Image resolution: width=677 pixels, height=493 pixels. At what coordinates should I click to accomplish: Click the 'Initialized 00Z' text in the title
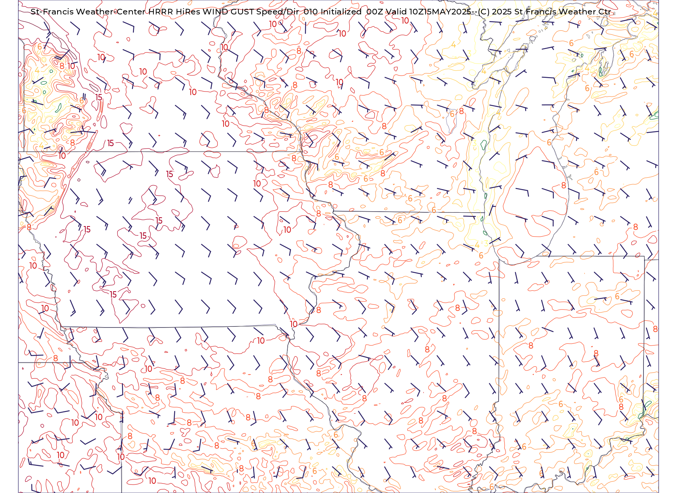tap(352, 12)
